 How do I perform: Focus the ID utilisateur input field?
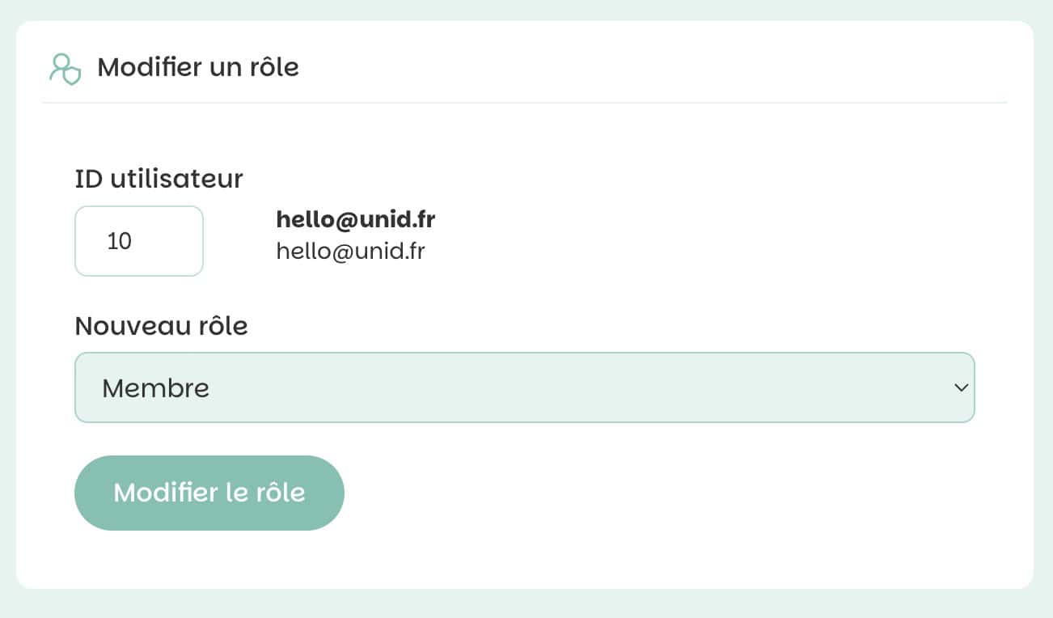point(139,241)
